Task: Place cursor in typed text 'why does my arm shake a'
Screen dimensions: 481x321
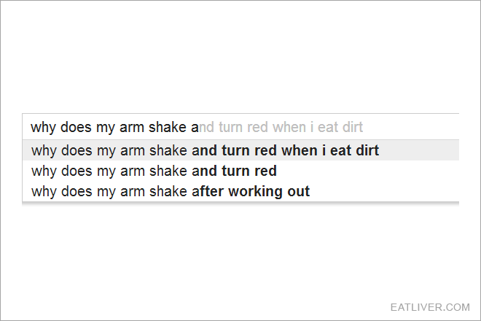Action: [x=114, y=127]
